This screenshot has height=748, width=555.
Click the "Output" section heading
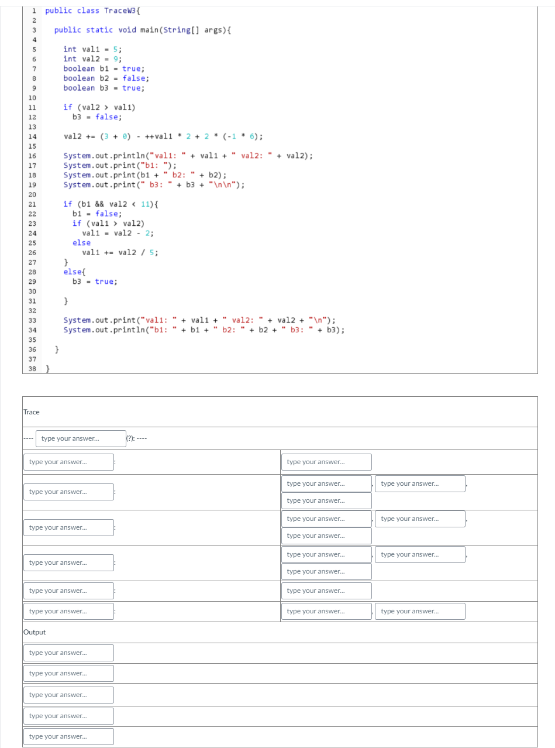35,632
